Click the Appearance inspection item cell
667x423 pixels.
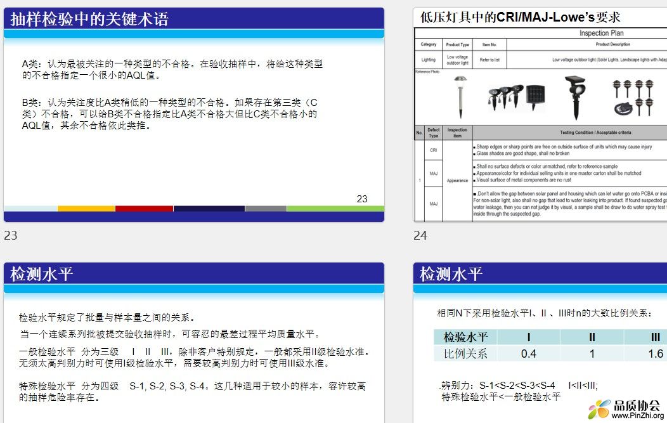click(x=457, y=181)
